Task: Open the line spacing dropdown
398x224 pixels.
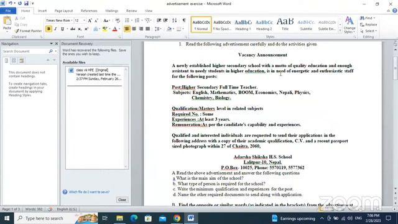Action: (158, 29)
